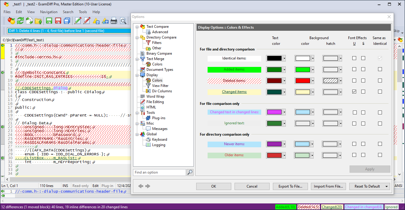Viewport: 405px width, 210px height.
Task: Click the Cancel button
Action: [252, 186]
